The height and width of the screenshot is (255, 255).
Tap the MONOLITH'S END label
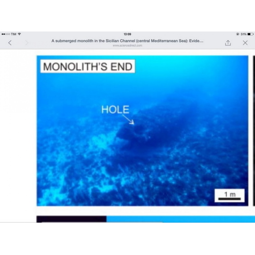pos(88,67)
